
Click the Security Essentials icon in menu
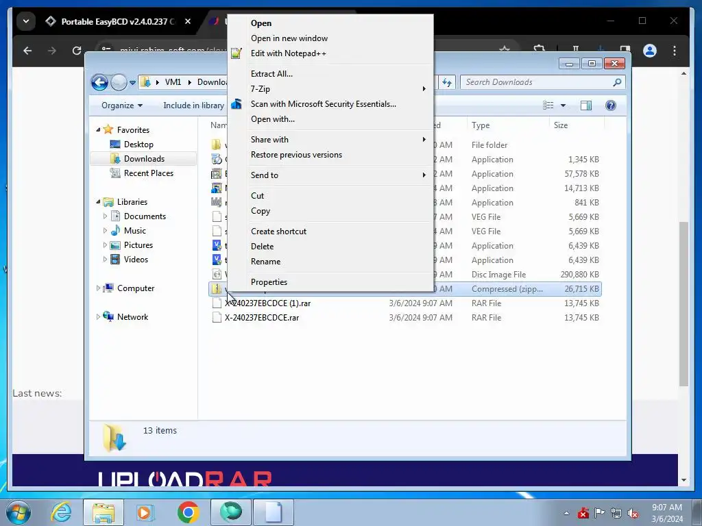237,104
